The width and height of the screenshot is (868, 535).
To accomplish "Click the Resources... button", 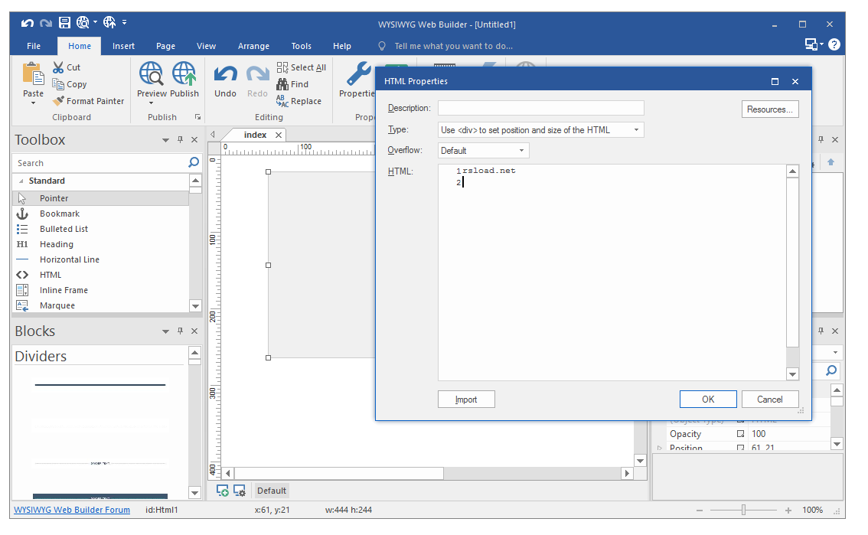I will click(770, 109).
